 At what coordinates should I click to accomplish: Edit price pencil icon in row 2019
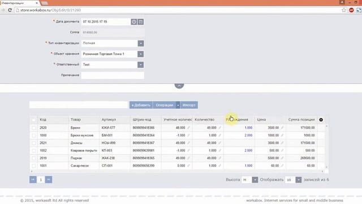pos(282,158)
